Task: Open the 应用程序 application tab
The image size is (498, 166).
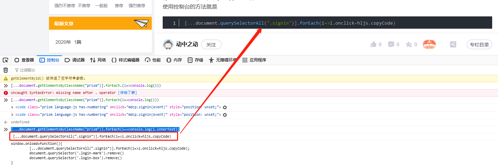Action: (254, 60)
